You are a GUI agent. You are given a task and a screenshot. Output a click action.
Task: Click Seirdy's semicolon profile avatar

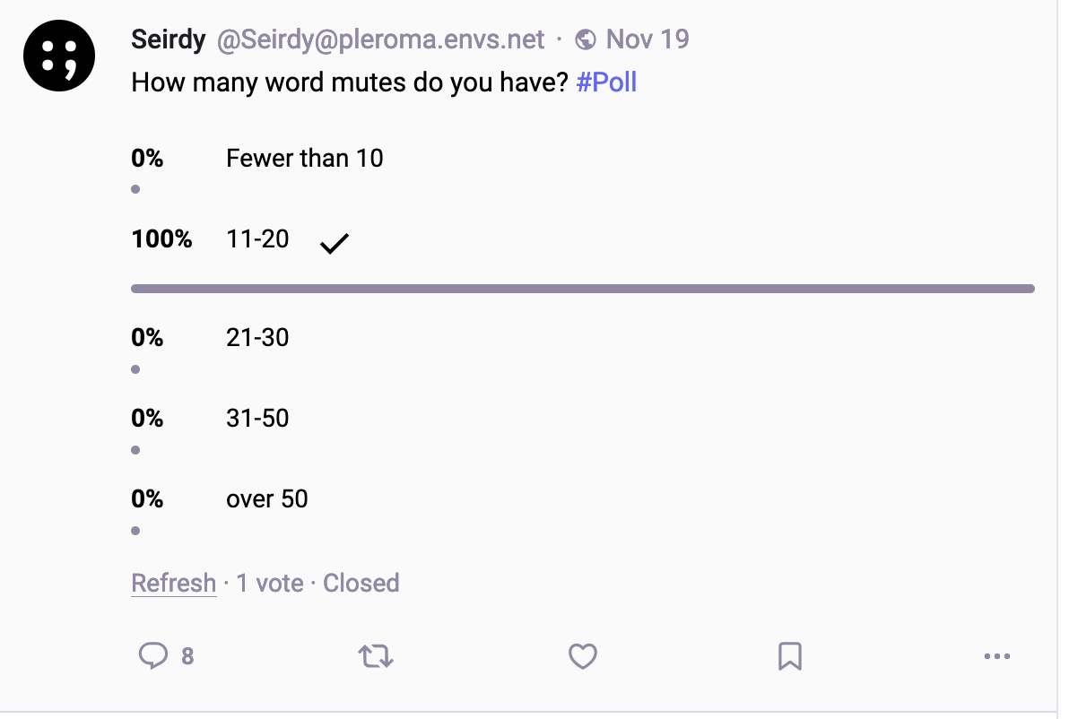[59, 56]
